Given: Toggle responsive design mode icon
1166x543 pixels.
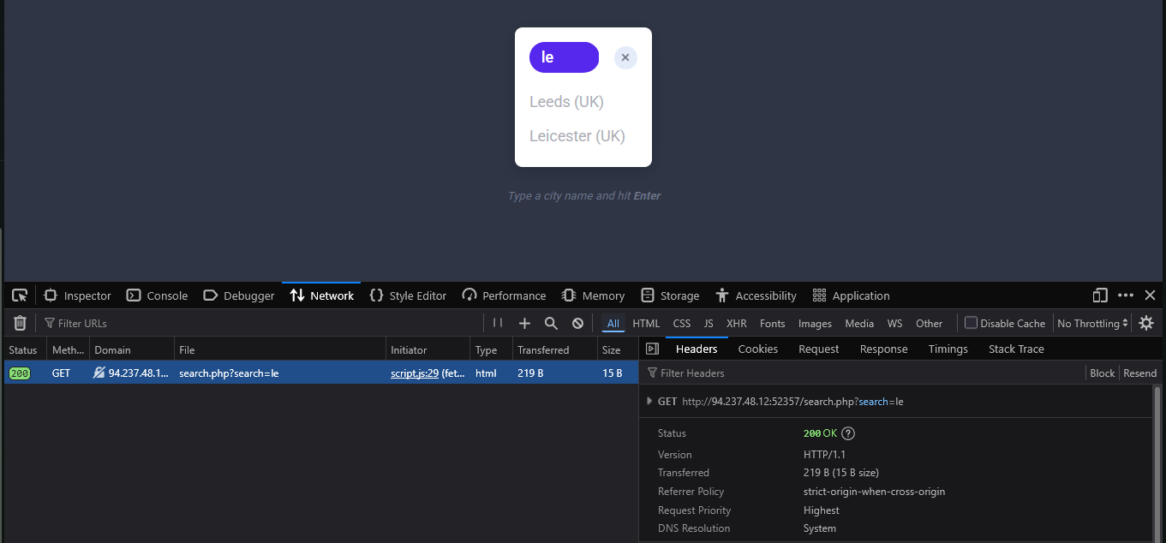Looking at the screenshot, I should pyautogui.click(x=1100, y=295).
